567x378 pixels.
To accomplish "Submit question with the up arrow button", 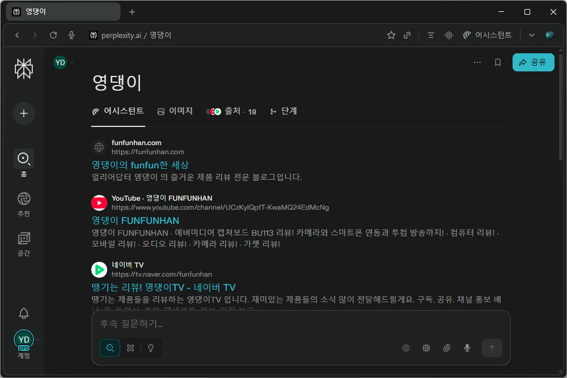I will [x=492, y=347].
